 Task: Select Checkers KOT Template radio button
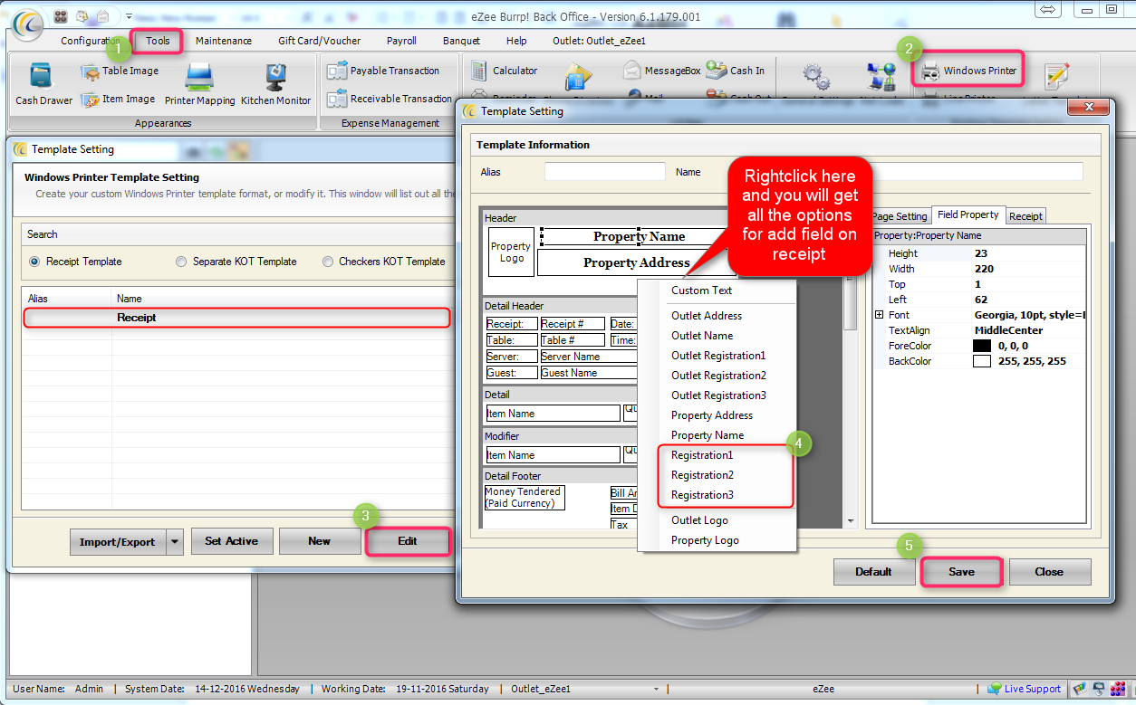coord(328,262)
